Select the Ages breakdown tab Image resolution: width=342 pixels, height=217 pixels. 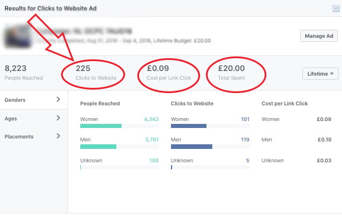(34, 119)
